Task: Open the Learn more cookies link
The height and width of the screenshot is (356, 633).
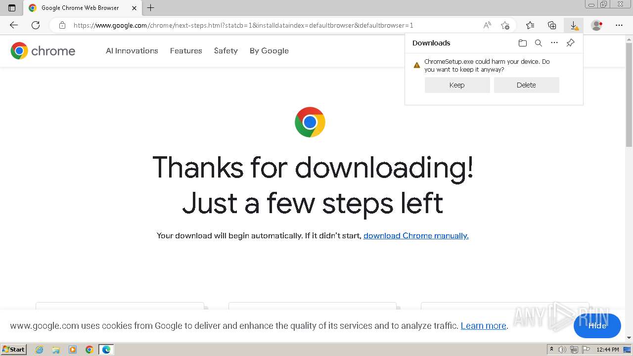Action: tap(484, 326)
